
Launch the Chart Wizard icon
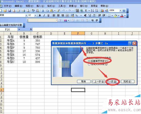click(x=102, y=11)
